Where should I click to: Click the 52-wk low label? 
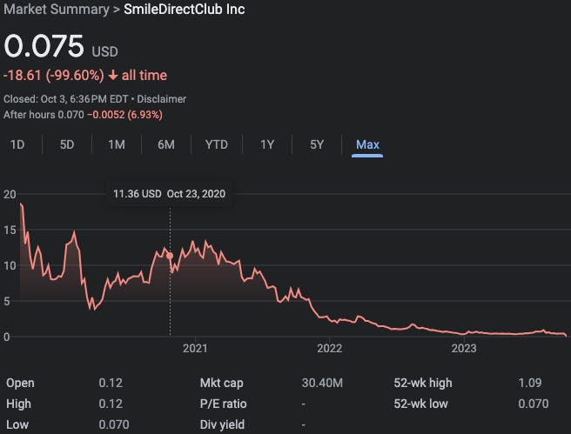click(x=420, y=404)
